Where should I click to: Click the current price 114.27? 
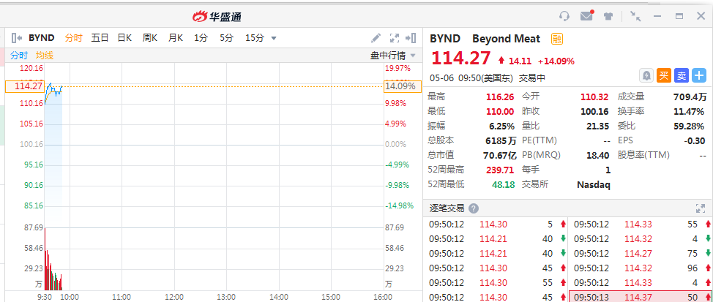460,58
